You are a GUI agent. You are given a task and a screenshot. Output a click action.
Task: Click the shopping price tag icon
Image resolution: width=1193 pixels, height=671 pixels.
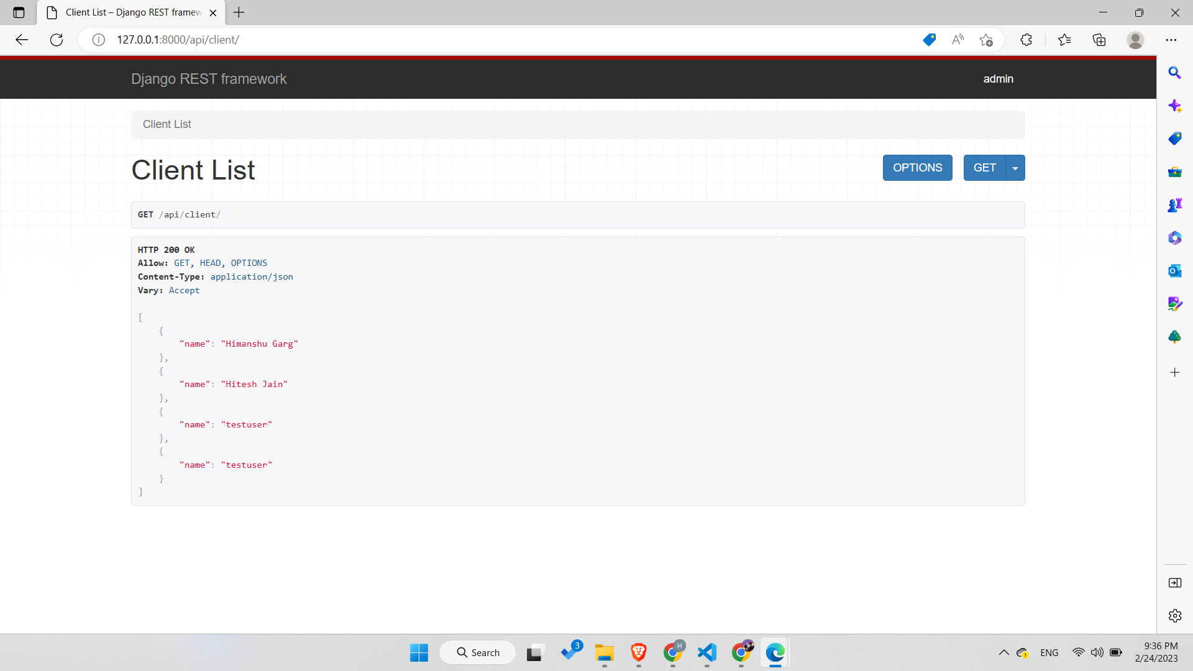(x=929, y=40)
